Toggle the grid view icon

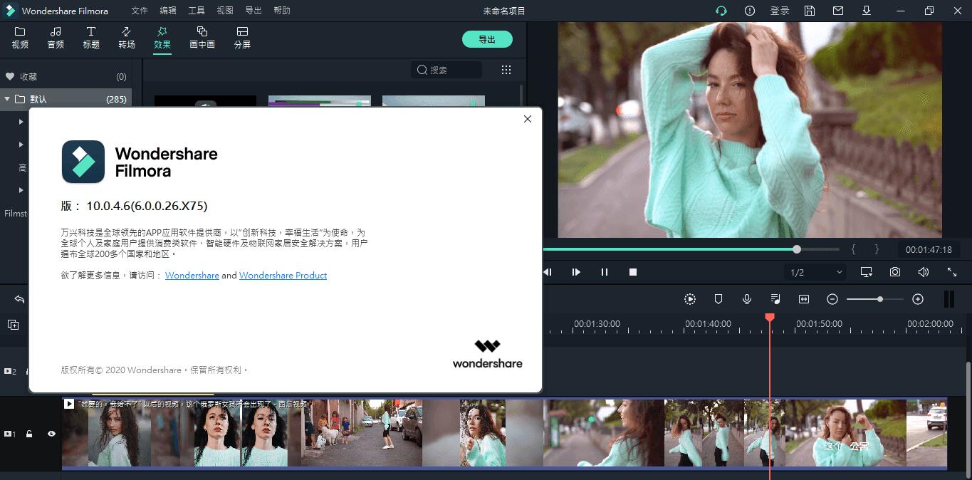tap(506, 70)
